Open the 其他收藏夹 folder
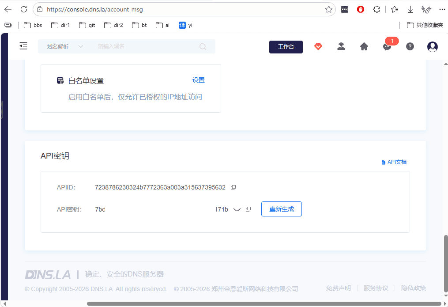This screenshot has height=307, width=448. pos(425,25)
